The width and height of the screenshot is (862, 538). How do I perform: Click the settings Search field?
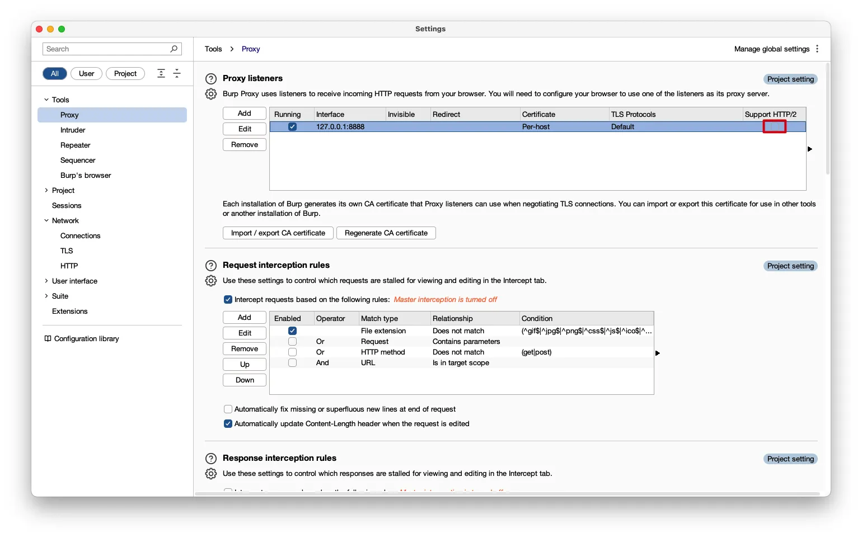[112, 49]
